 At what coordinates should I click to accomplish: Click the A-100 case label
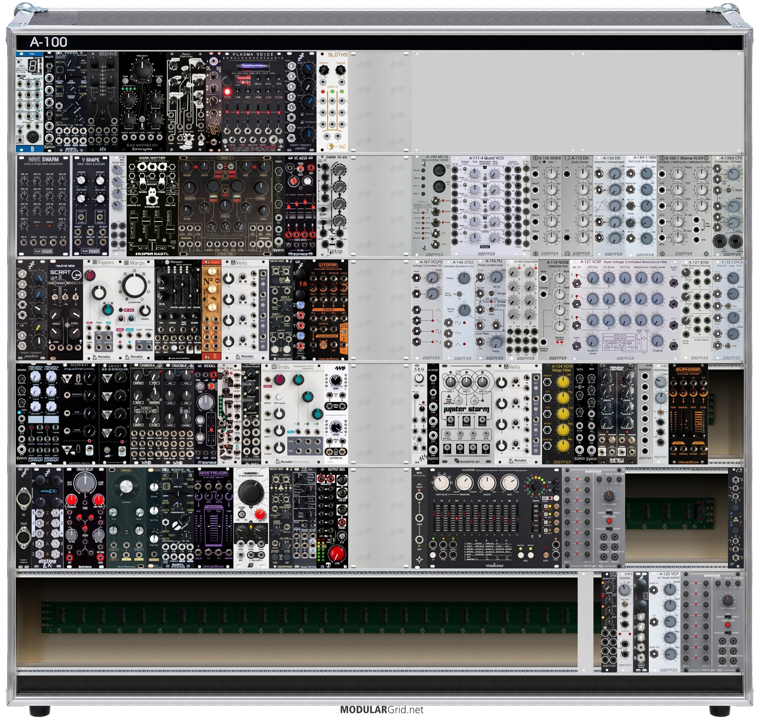point(48,42)
